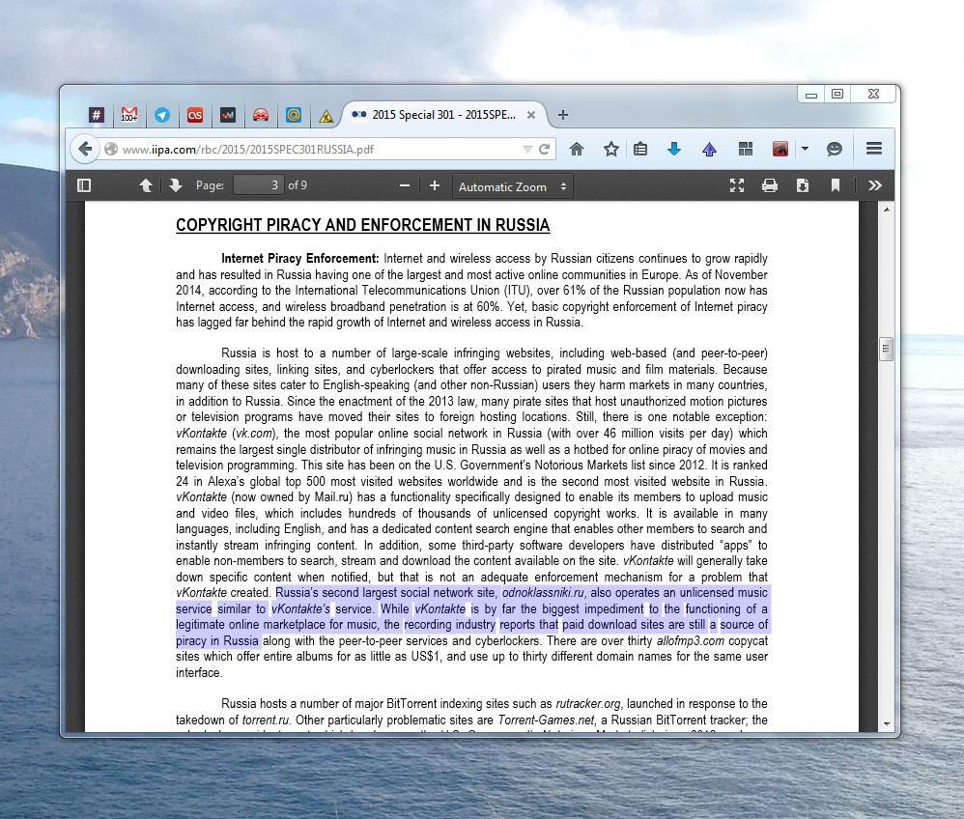The width and height of the screenshot is (964, 819).
Task: Go to next PDF page
Action: tap(175, 185)
